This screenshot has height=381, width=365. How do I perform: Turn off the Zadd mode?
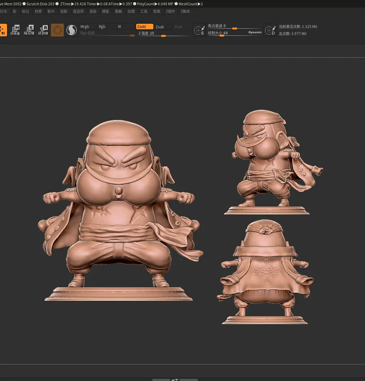coord(145,27)
